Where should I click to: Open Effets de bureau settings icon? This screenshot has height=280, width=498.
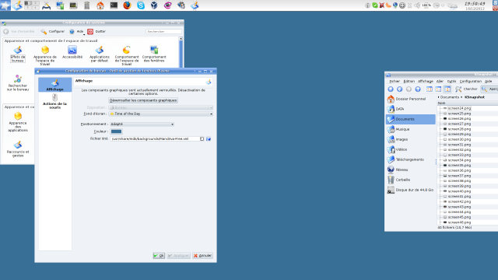(18, 54)
